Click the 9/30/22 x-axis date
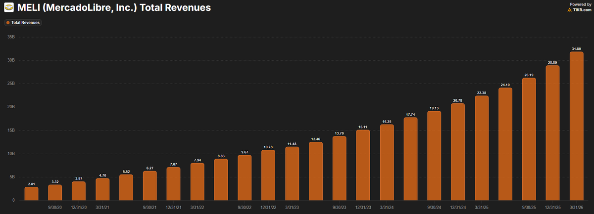 (245, 208)
